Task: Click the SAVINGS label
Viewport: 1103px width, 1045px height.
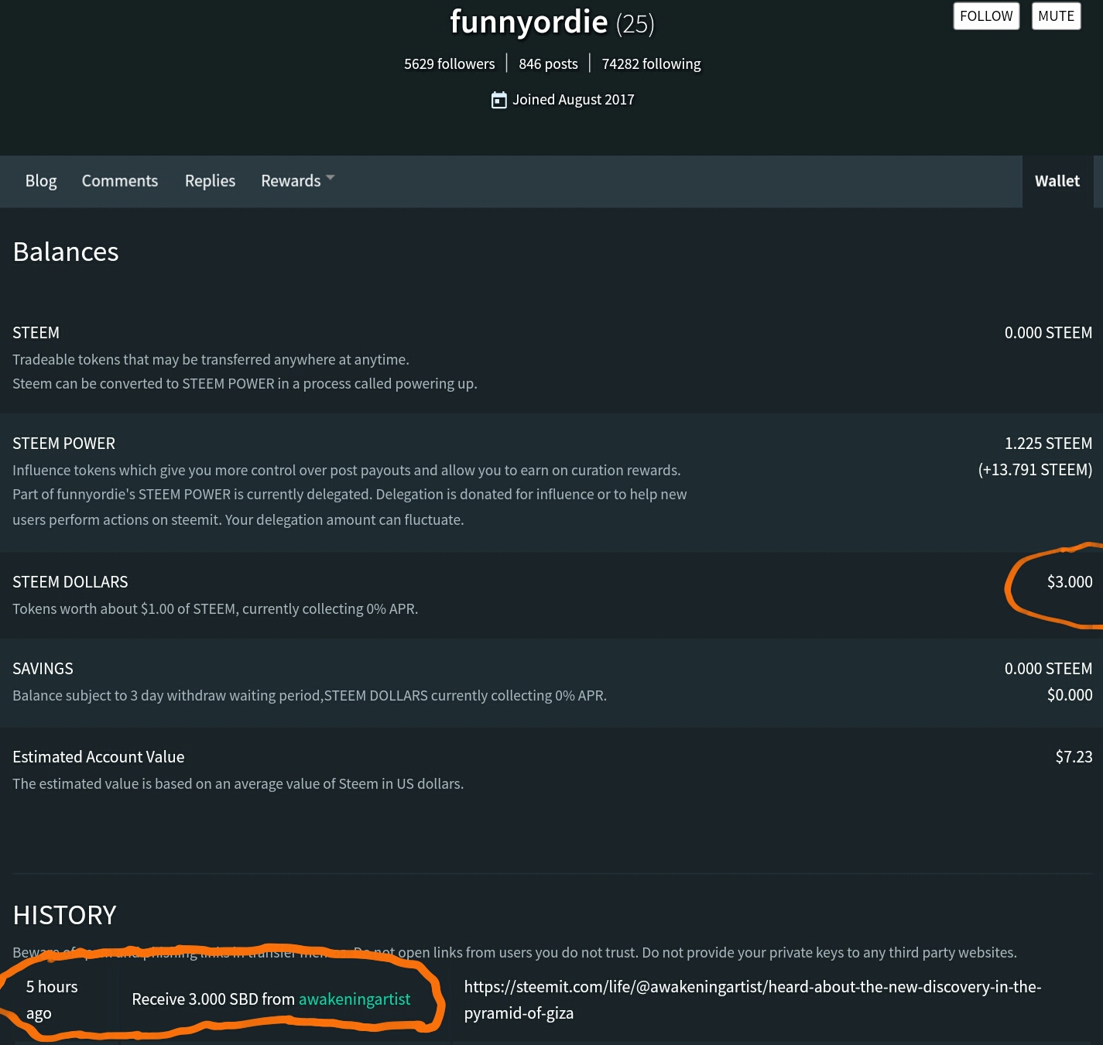Action: click(43, 669)
